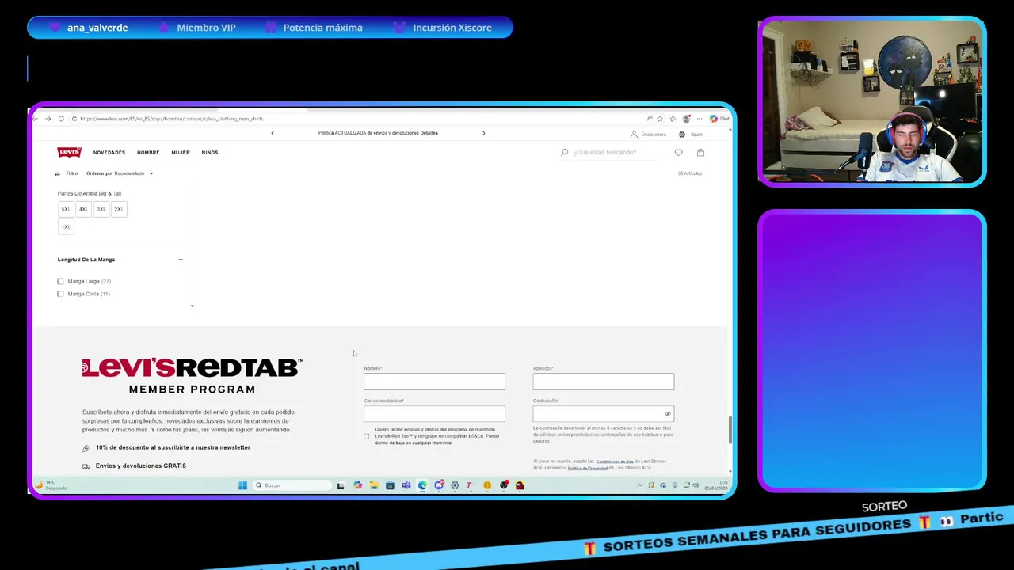Click the small down arrow under the filter list
Screen dimensions: 1014x570
[x=192, y=306]
